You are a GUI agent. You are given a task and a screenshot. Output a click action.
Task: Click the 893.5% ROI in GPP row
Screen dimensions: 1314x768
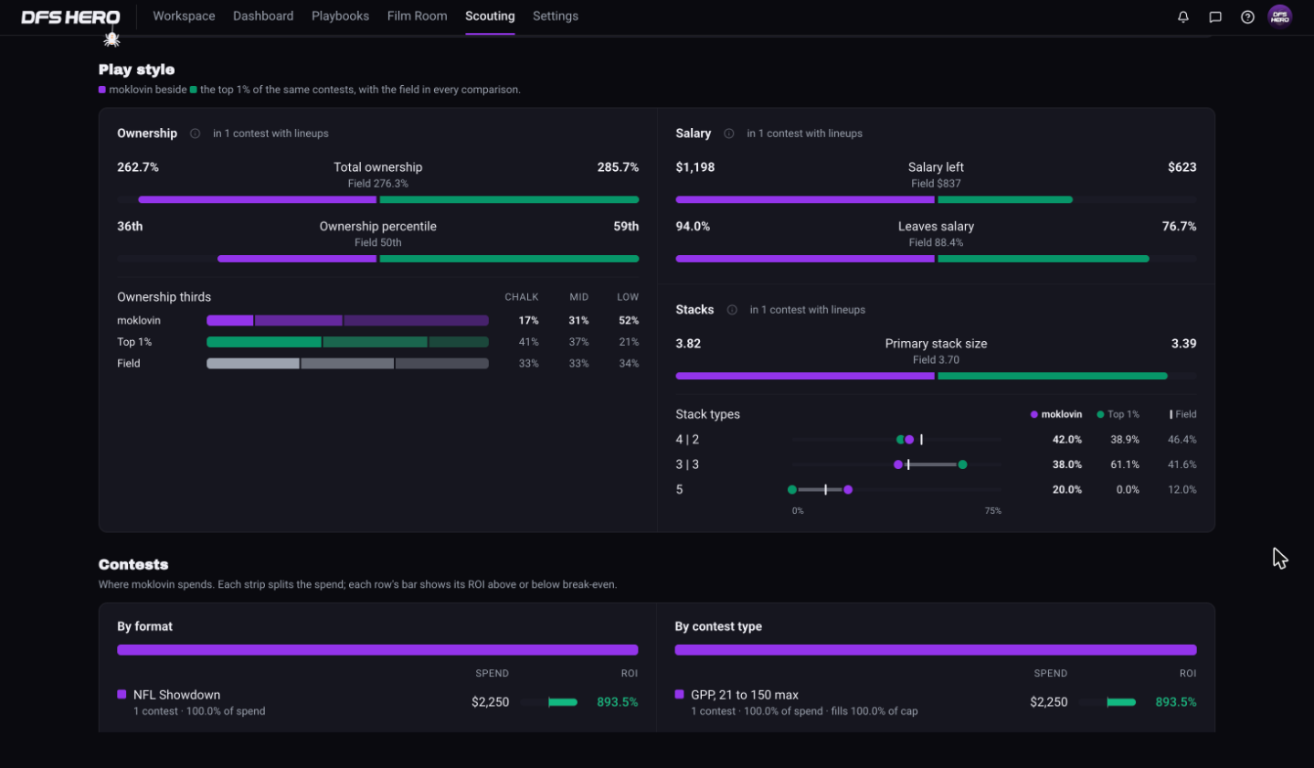pyautogui.click(x=1176, y=702)
